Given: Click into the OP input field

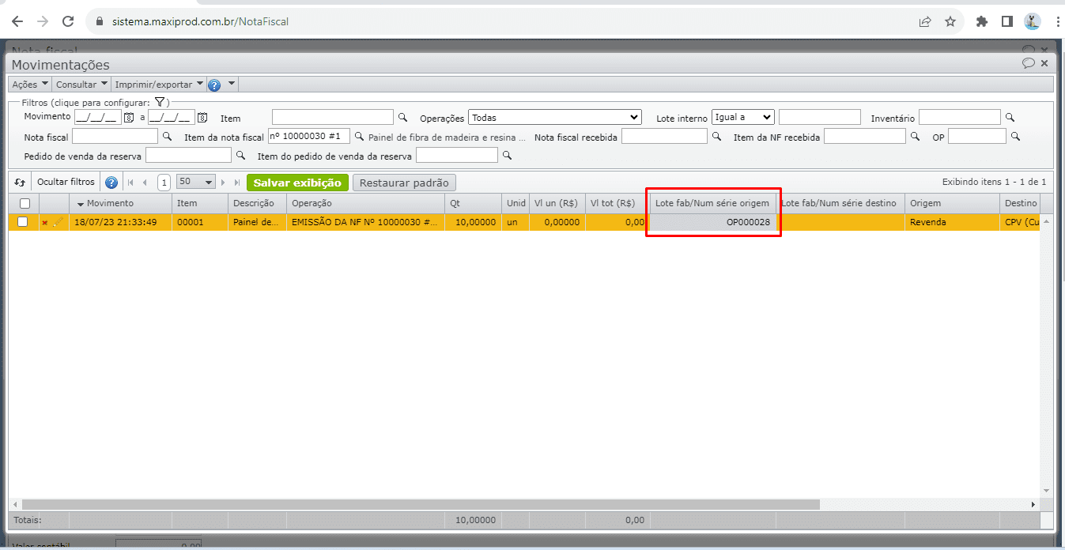Looking at the screenshot, I should pyautogui.click(x=977, y=137).
